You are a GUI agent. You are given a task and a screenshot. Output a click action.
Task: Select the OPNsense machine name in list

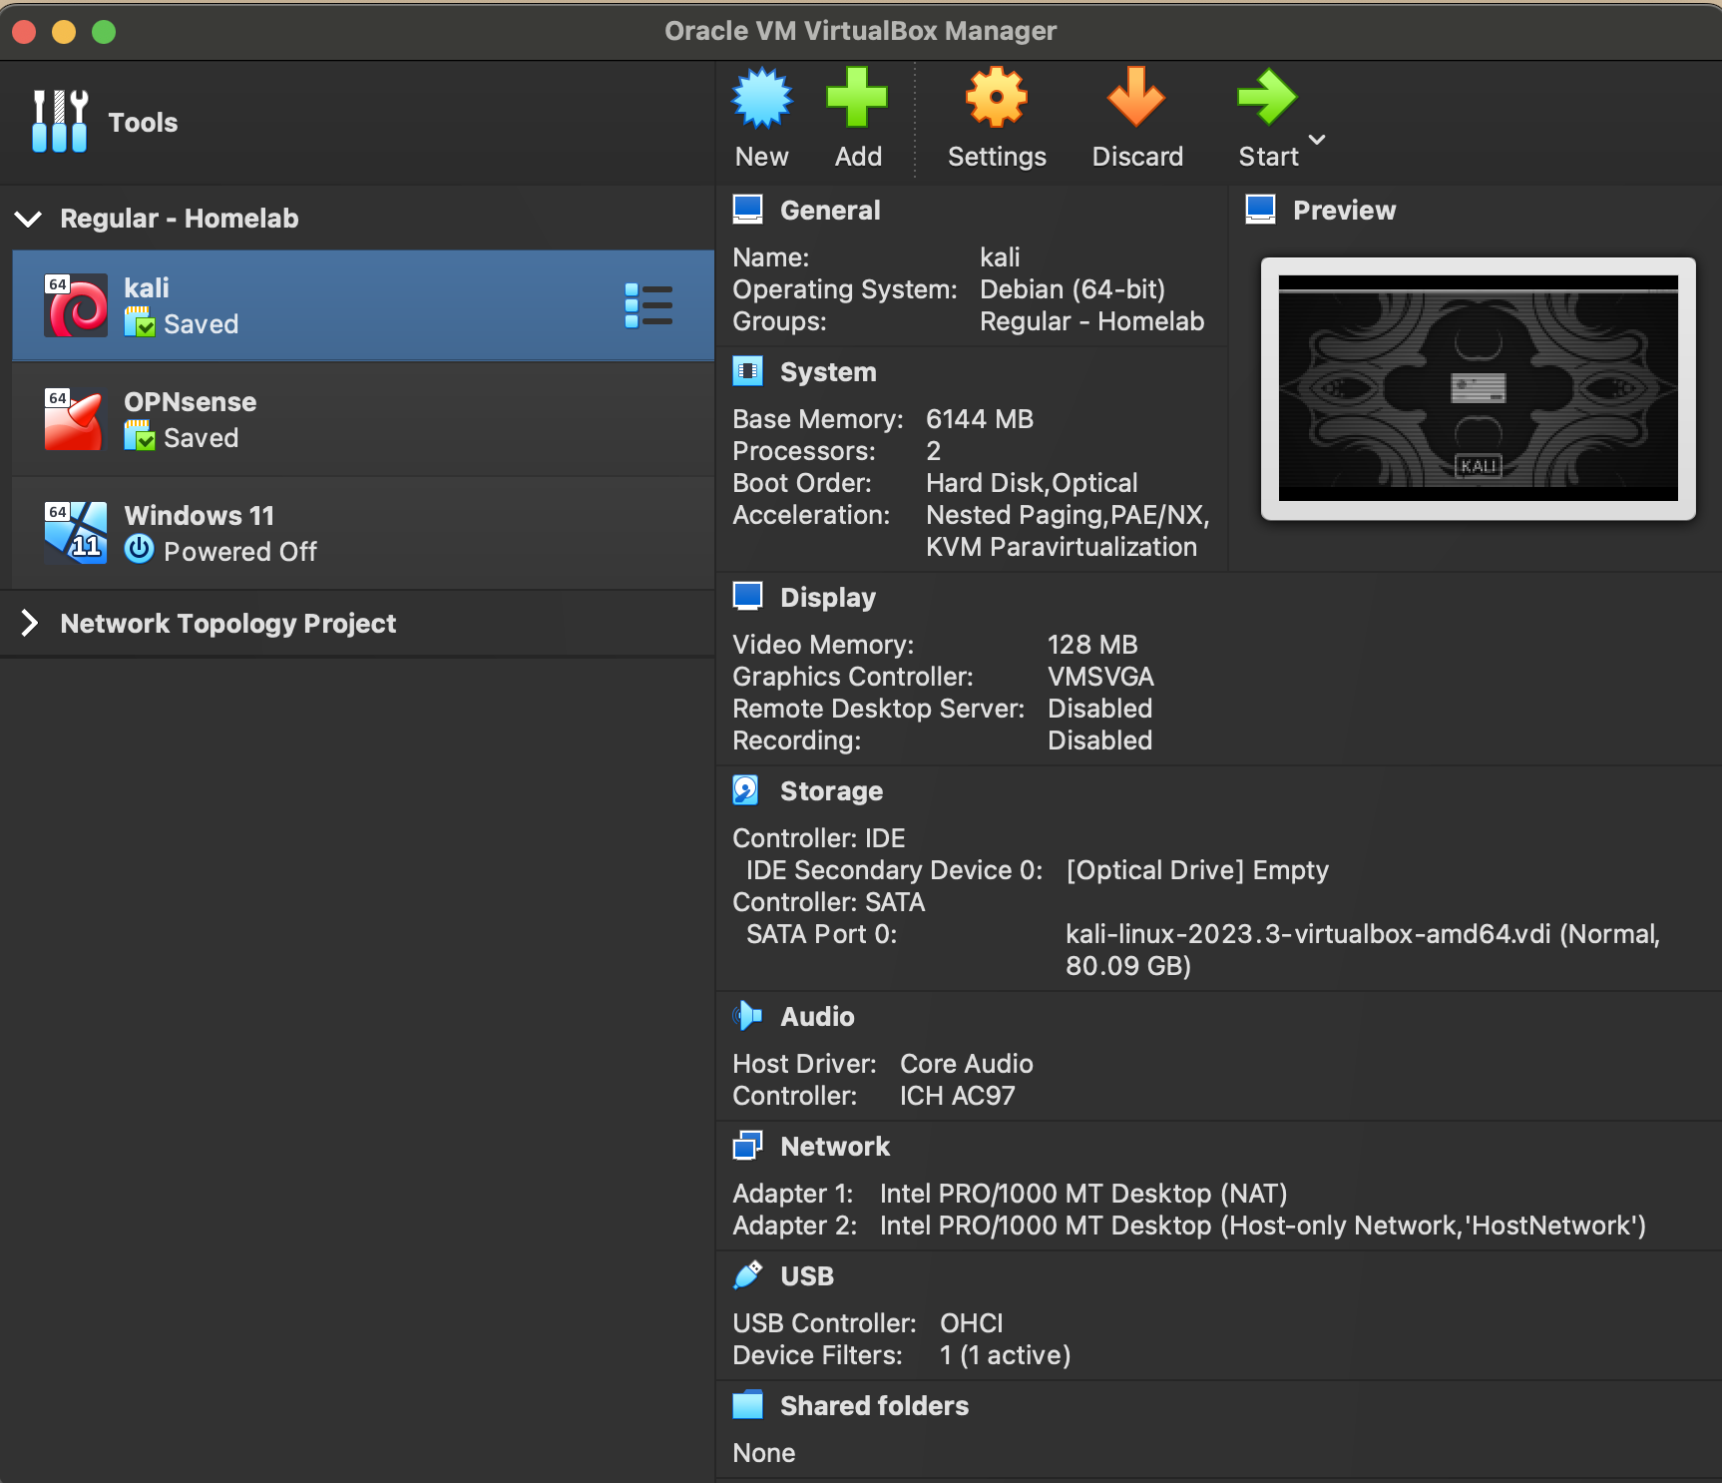[x=190, y=402]
